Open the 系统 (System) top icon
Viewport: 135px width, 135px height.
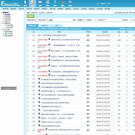point(25,3)
